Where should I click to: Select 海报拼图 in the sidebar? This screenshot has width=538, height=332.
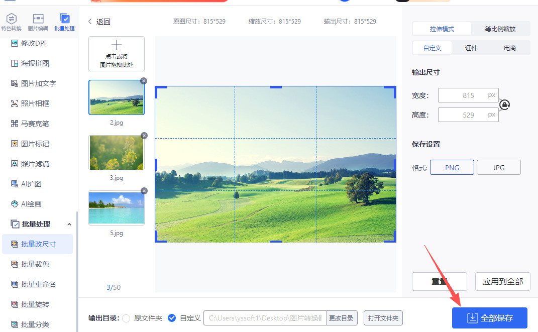pyautogui.click(x=30, y=63)
